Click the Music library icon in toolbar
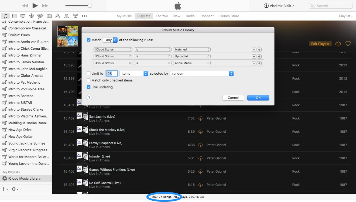 (5, 16)
